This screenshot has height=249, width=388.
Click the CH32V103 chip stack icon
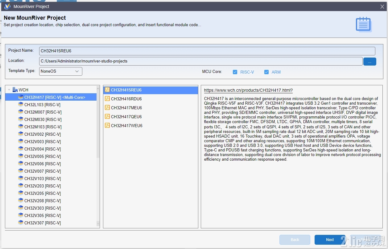[21, 179]
